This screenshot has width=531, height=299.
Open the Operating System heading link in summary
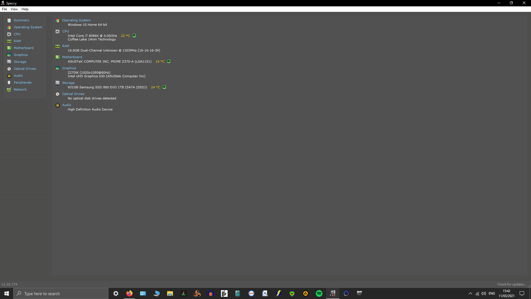(x=76, y=20)
